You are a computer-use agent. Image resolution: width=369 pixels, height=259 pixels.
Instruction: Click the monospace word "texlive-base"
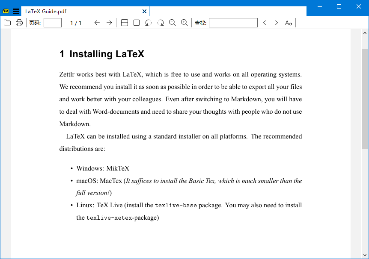coord(176,206)
